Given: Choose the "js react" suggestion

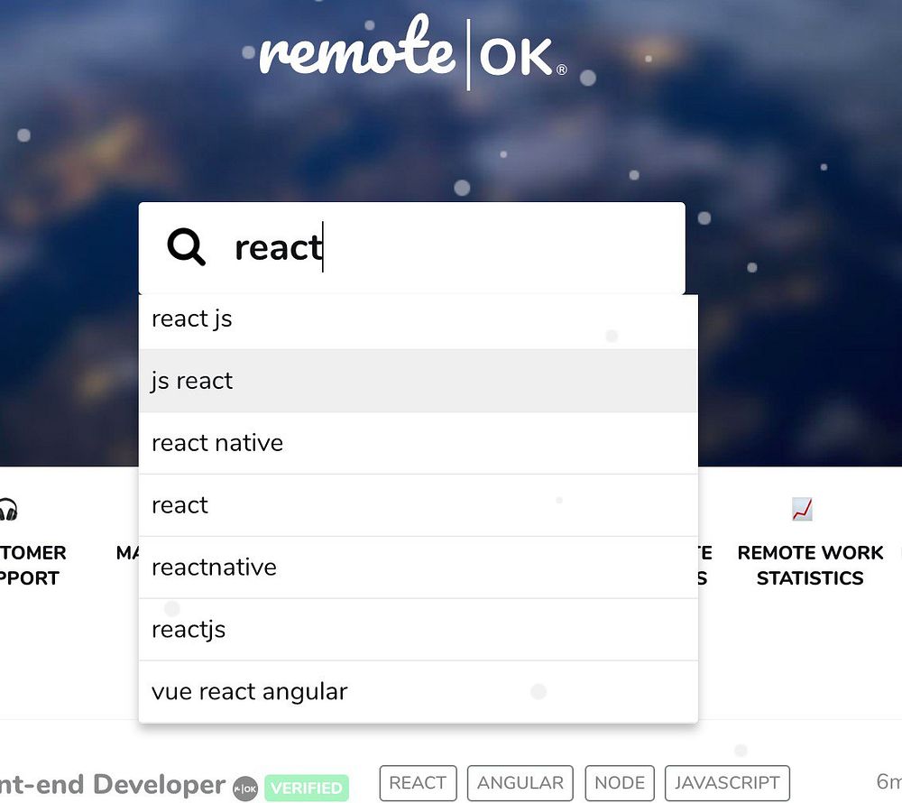Looking at the screenshot, I should pyautogui.click(x=419, y=381).
